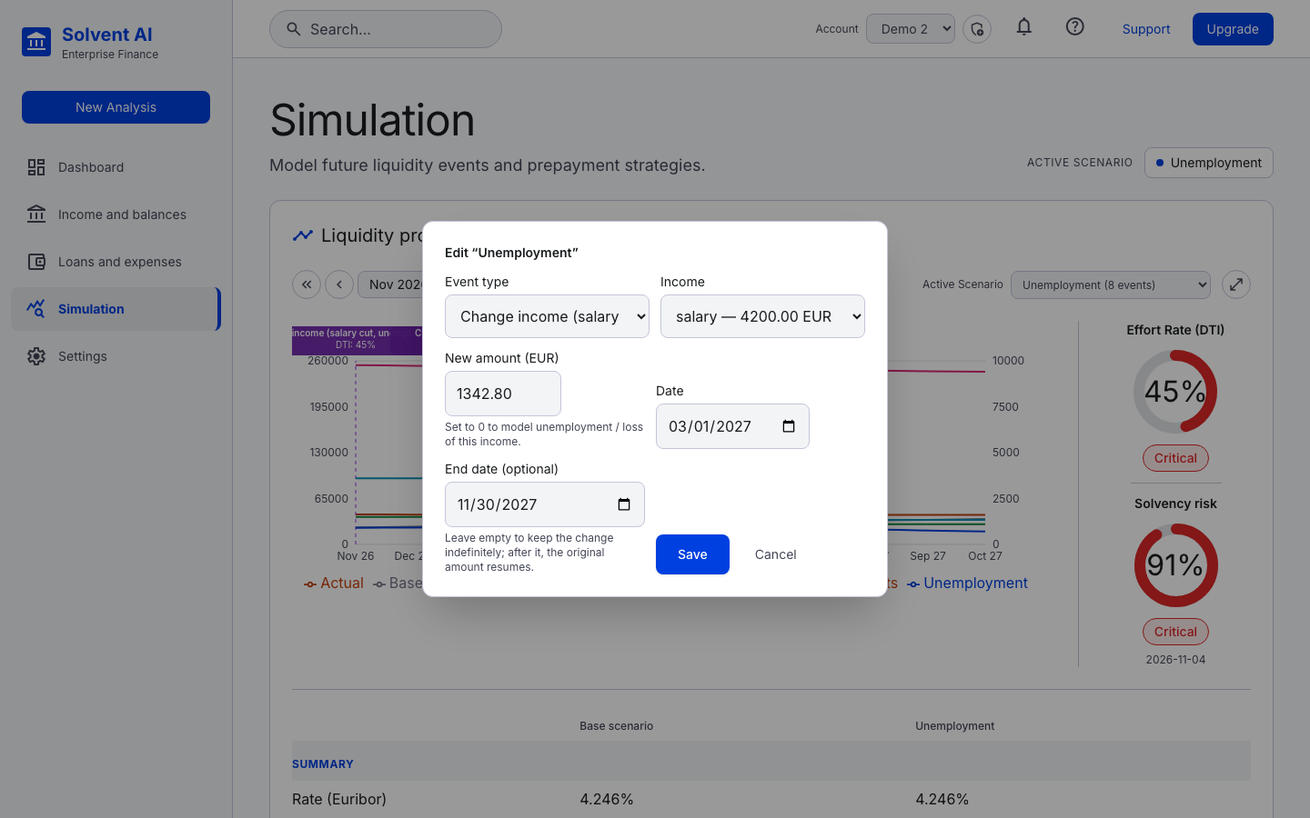
Task: Go to previous period chevron
Action: tap(339, 284)
